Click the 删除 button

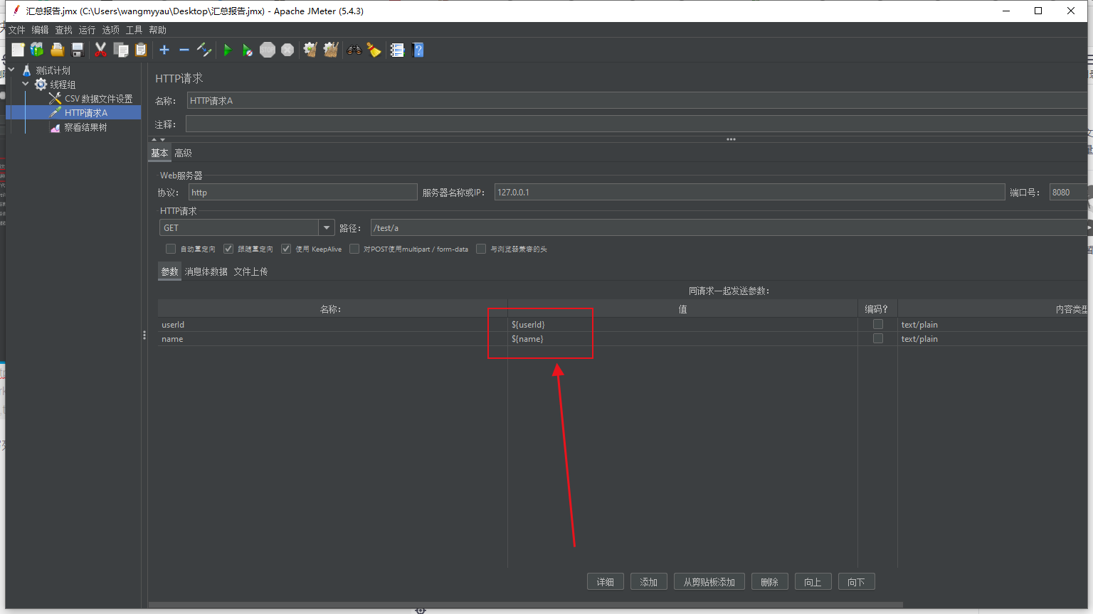(x=769, y=581)
